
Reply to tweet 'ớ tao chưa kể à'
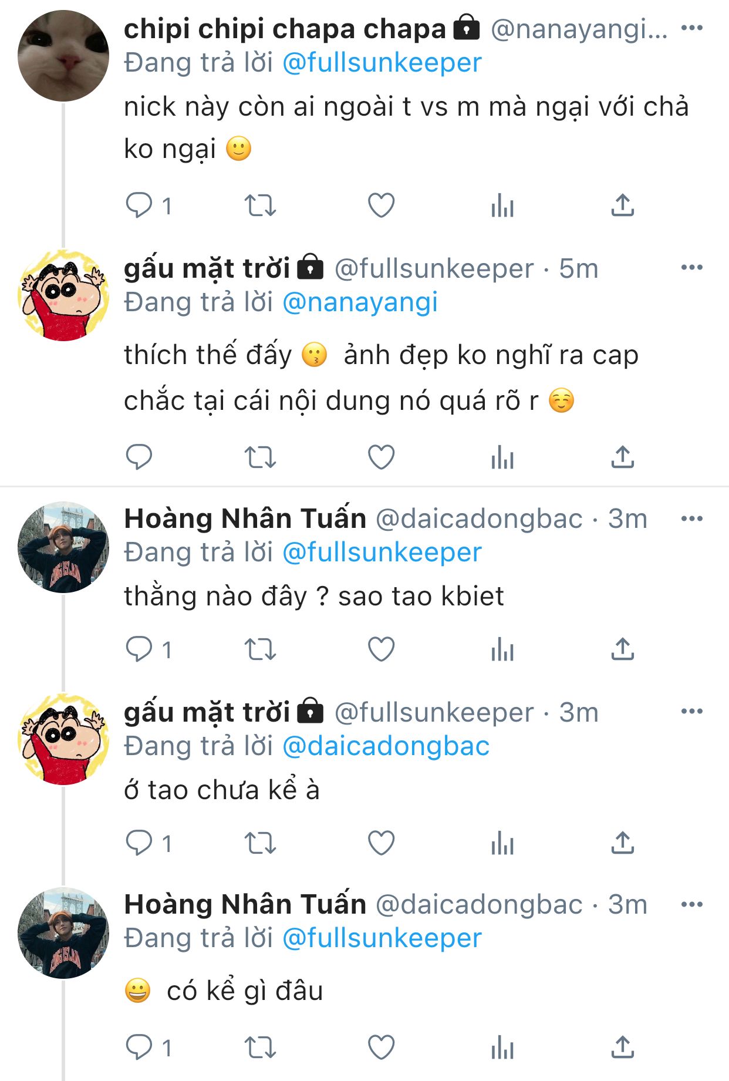pyautogui.click(x=139, y=843)
